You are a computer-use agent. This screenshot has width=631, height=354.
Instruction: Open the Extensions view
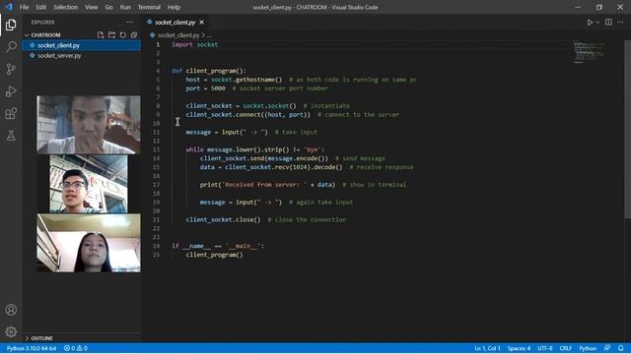coord(11,114)
